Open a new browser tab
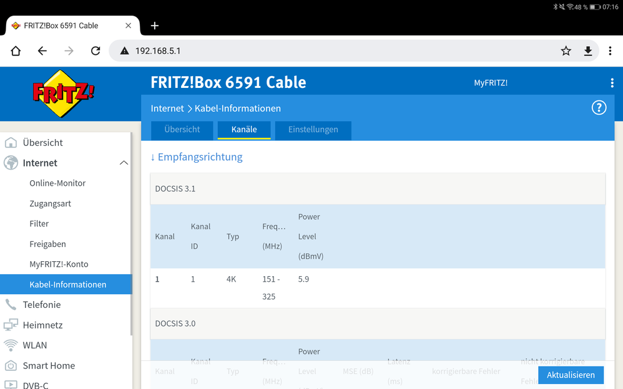The width and height of the screenshot is (623, 389). (155, 26)
